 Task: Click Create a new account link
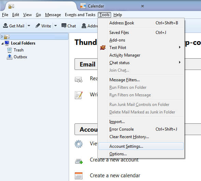114,160
